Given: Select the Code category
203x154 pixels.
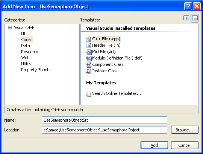Looking at the screenshot, I should click(x=27, y=40).
